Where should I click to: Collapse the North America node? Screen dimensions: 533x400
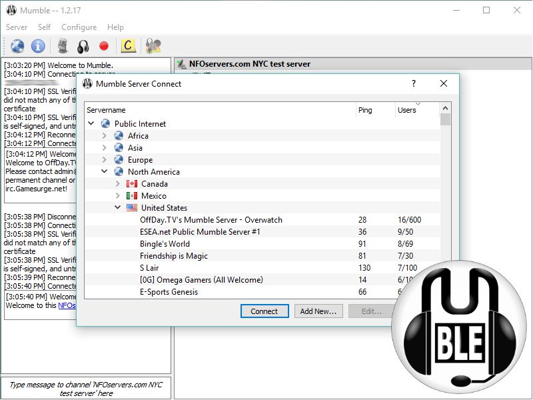pos(105,171)
